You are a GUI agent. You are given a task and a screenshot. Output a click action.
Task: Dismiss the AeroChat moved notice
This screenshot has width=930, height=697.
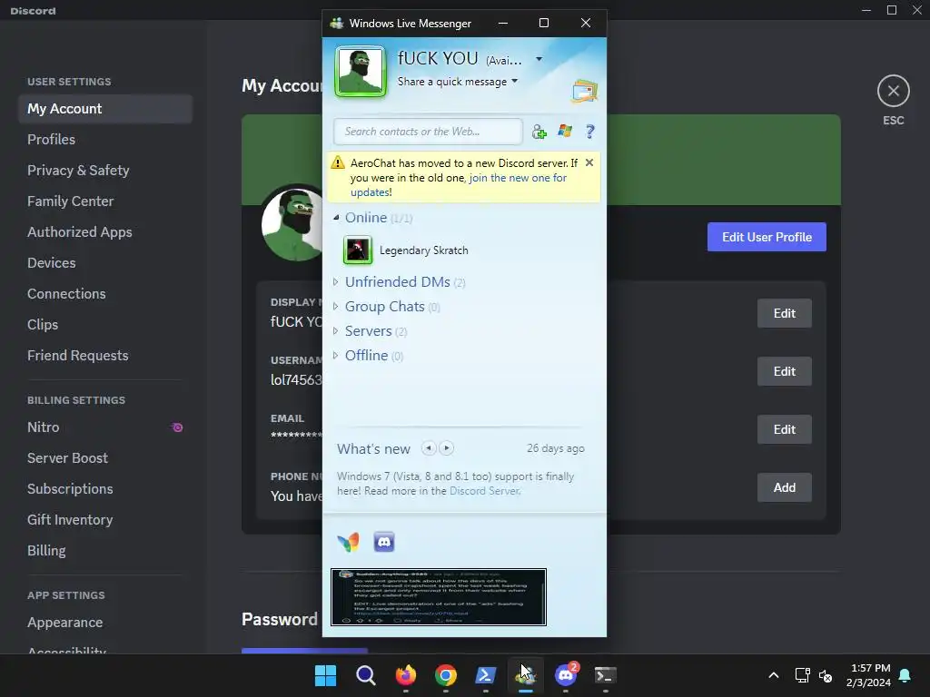589,162
